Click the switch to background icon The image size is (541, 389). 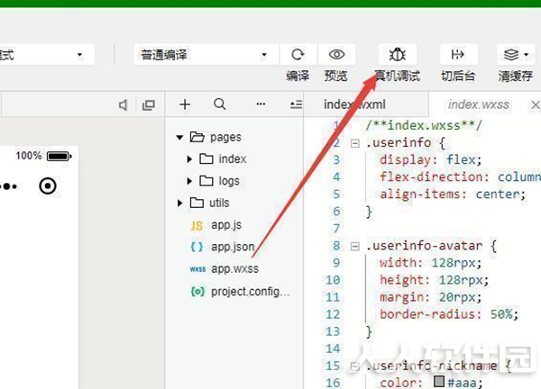pyautogui.click(x=458, y=54)
